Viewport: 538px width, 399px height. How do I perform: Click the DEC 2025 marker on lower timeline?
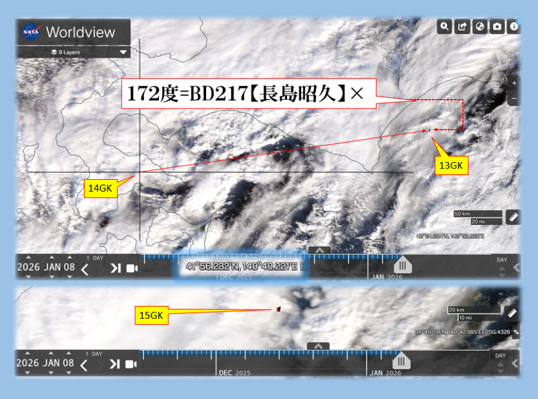click(x=234, y=372)
